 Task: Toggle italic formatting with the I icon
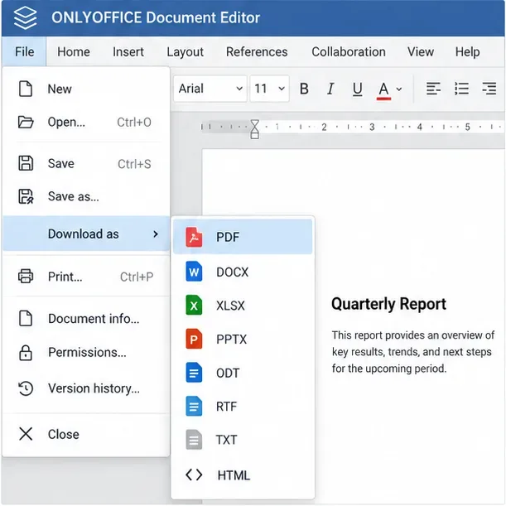(x=330, y=89)
